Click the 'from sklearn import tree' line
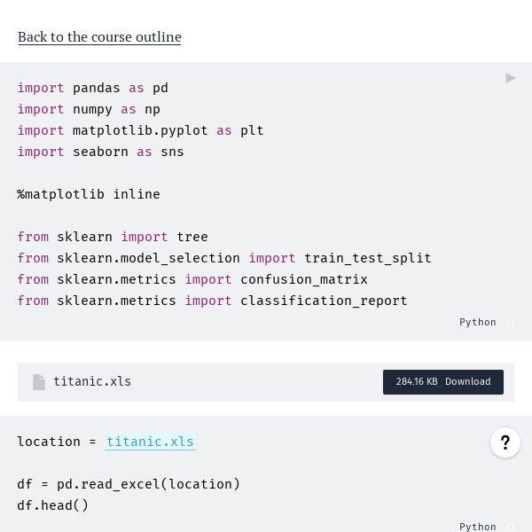Image resolution: width=532 pixels, height=532 pixels. click(113, 237)
